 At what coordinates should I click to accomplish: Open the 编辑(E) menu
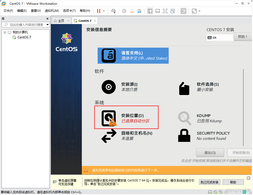tap(22, 11)
